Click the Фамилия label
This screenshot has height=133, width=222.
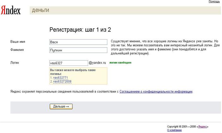point(17,50)
